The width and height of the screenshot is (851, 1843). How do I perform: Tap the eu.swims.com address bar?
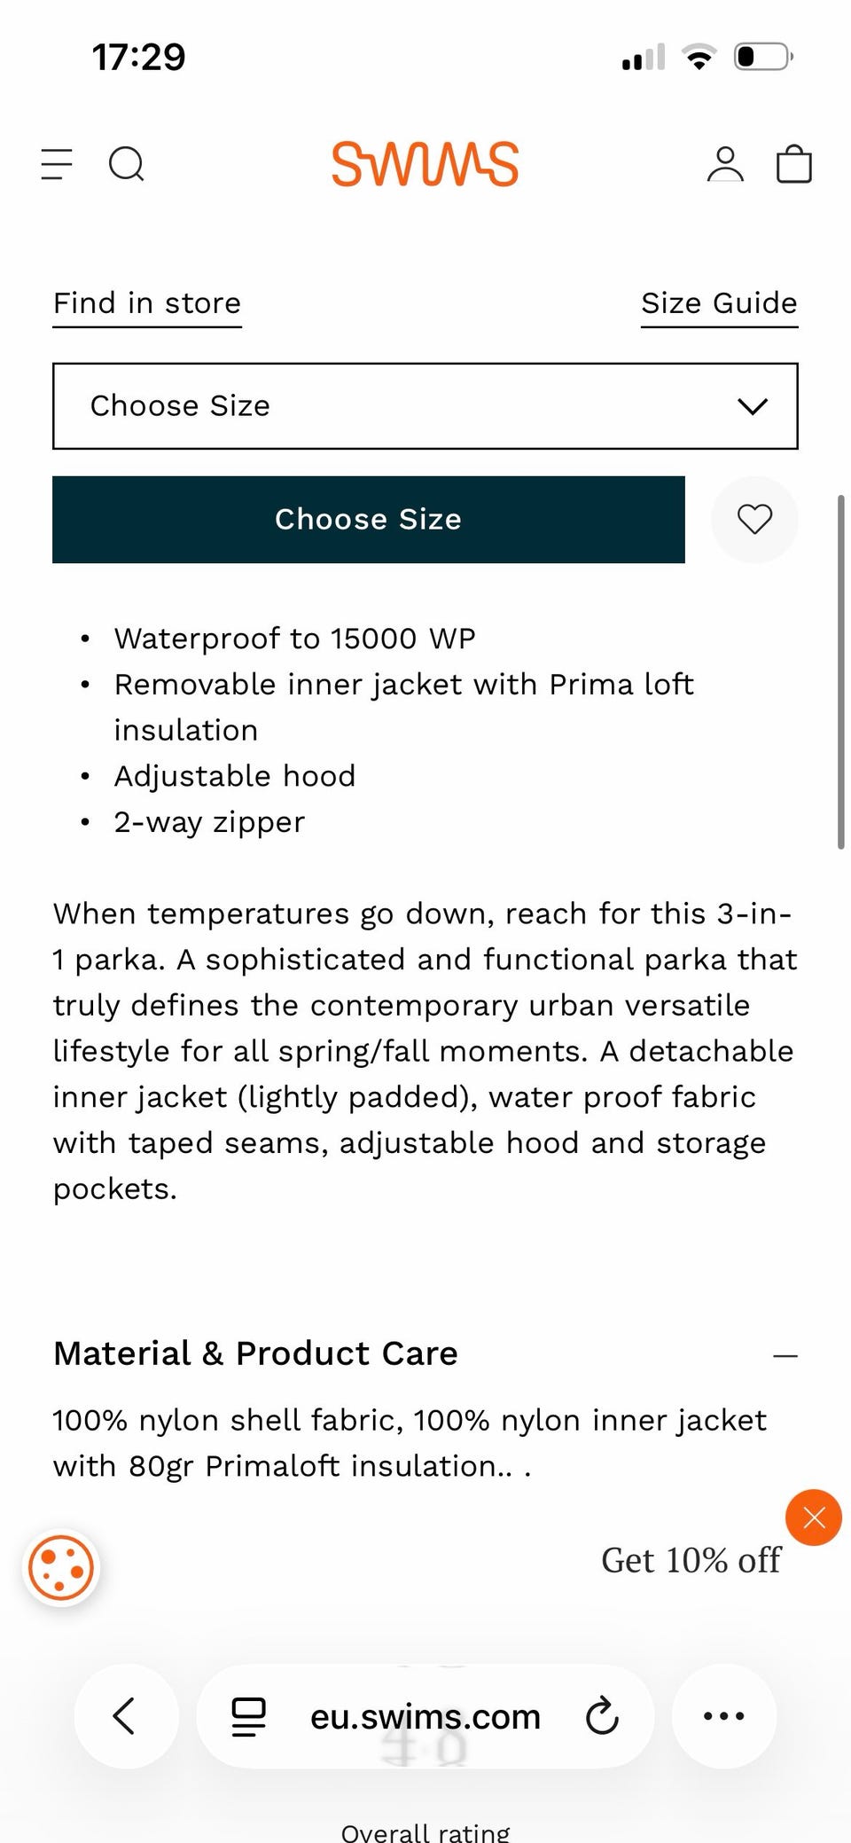pyautogui.click(x=425, y=1716)
